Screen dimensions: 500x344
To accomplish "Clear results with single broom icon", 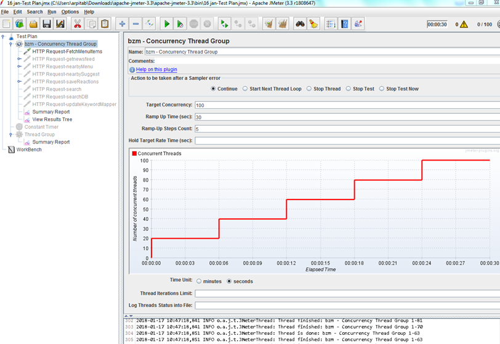I will tap(269, 24).
